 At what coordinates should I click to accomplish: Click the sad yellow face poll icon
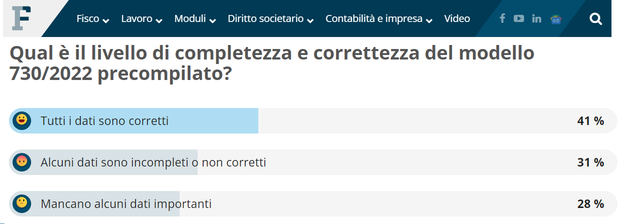(x=22, y=203)
